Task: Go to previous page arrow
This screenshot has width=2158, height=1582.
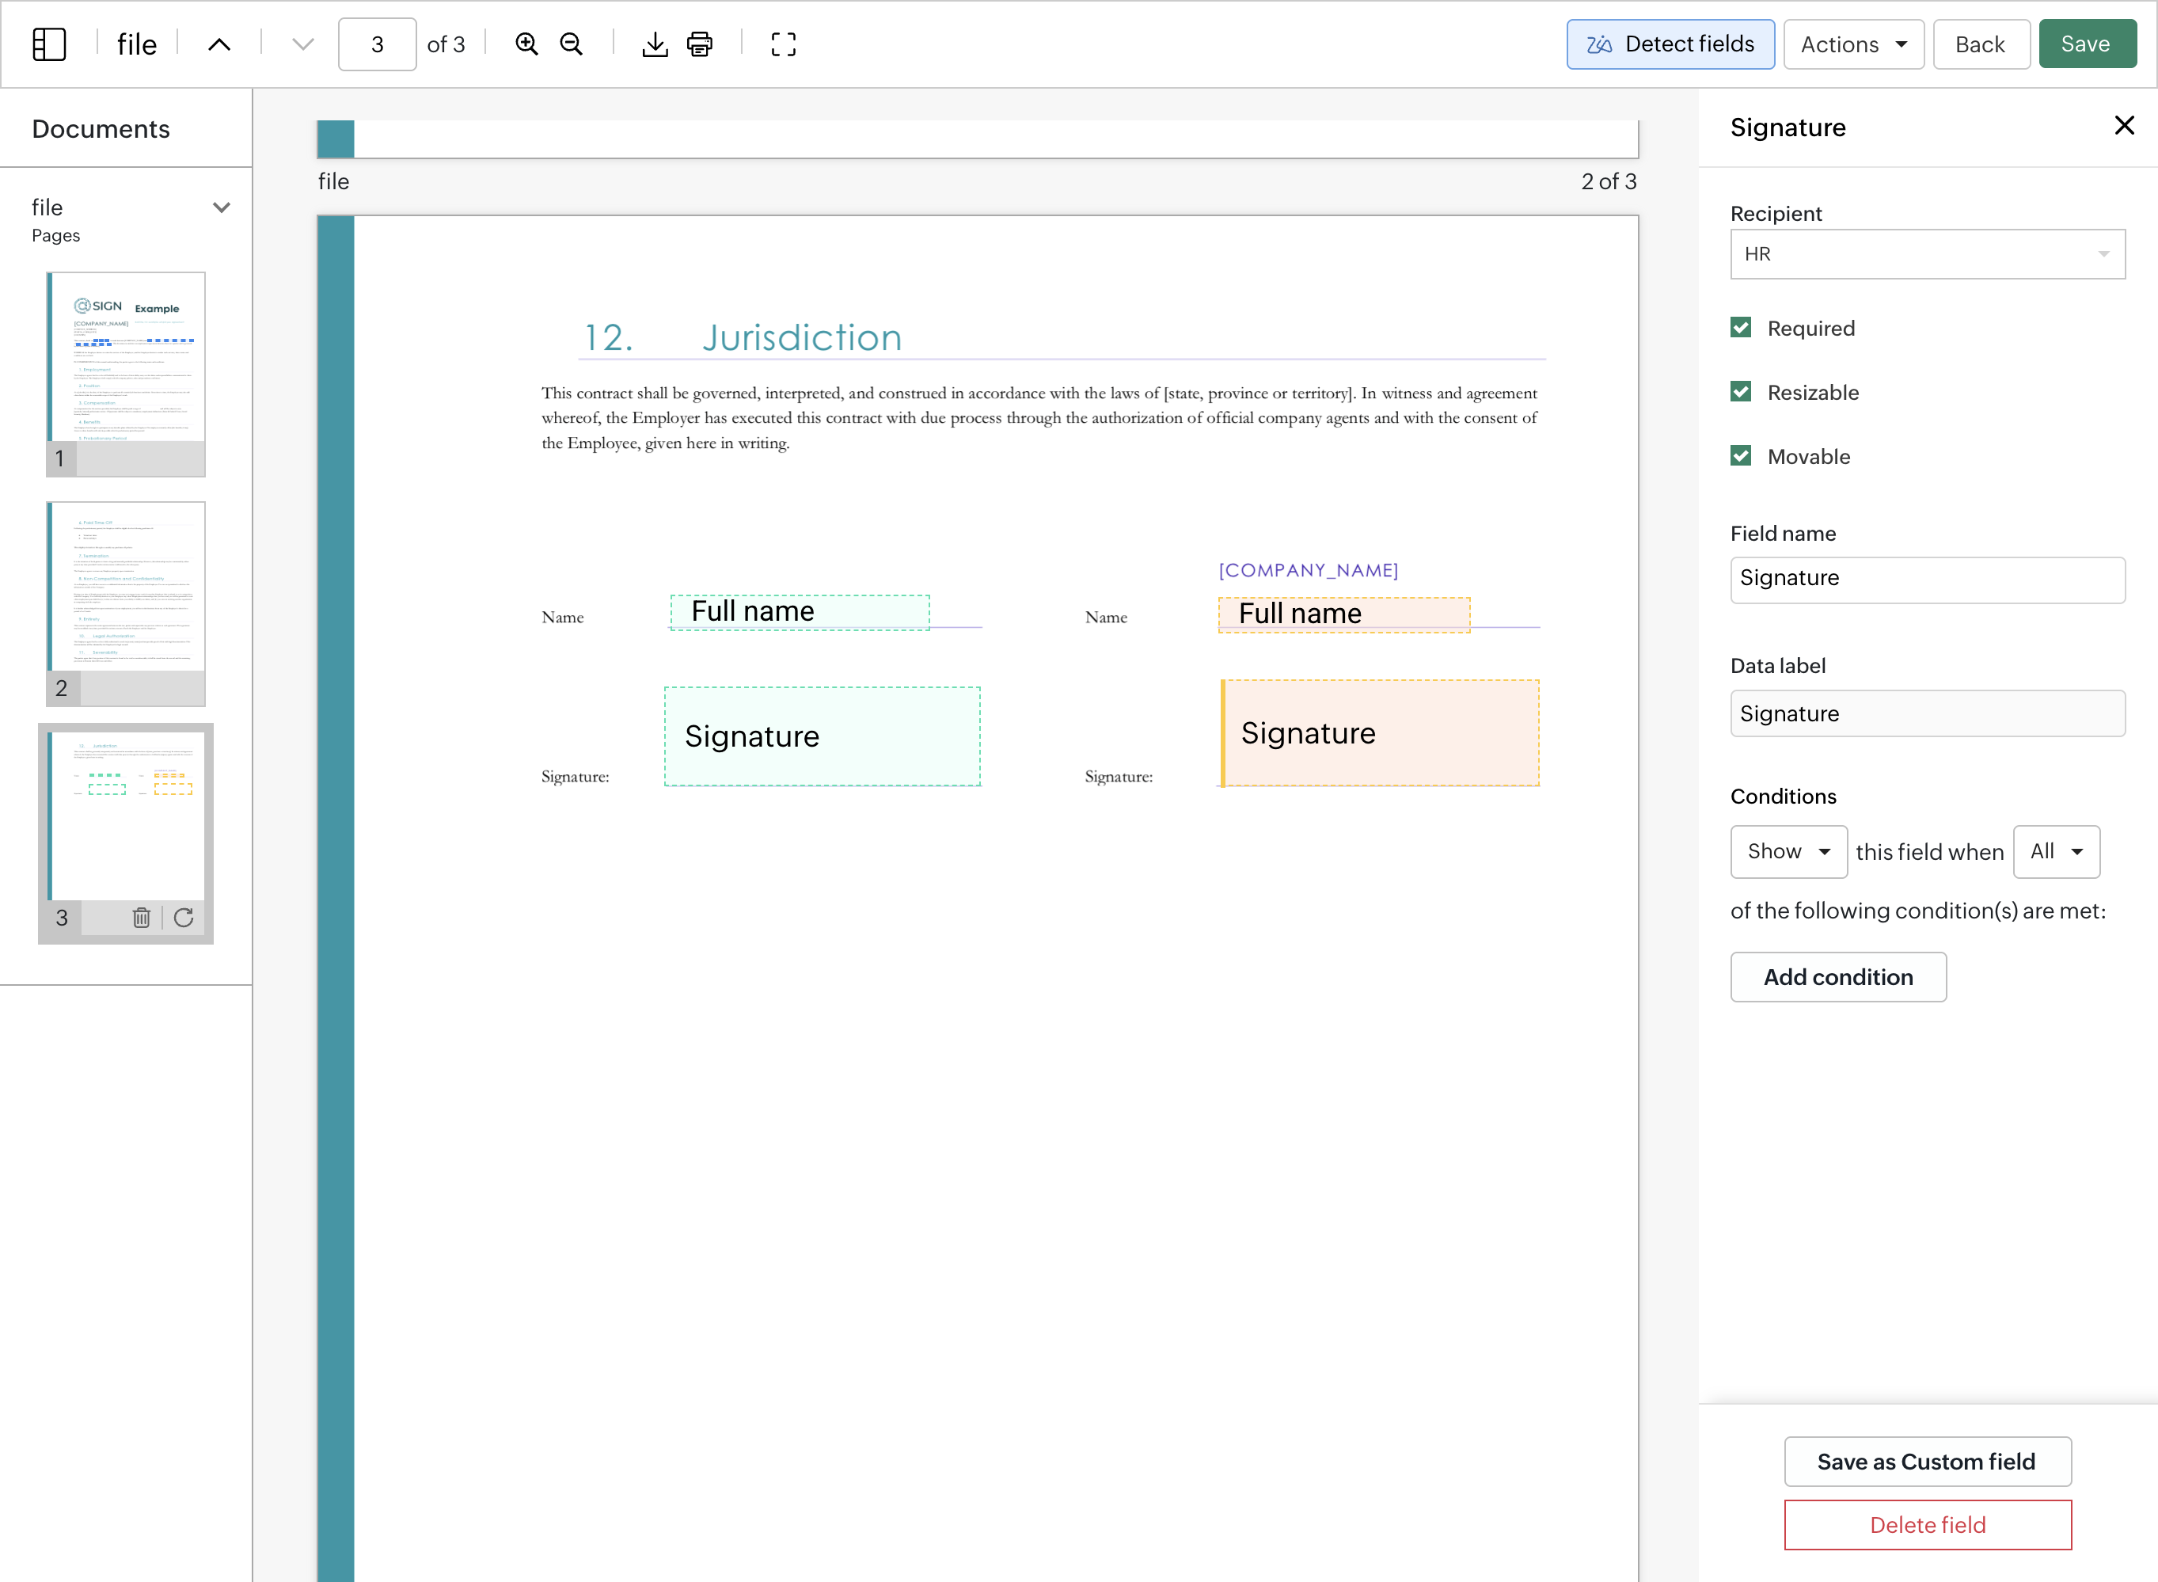Action: click(219, 44)
